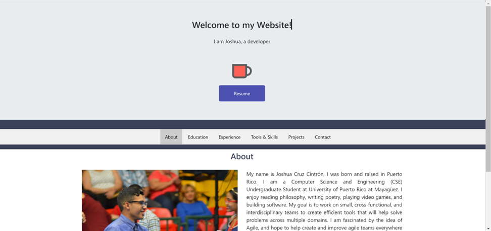
Task: Navigate to the Projects section
Action: click(296, 137)
